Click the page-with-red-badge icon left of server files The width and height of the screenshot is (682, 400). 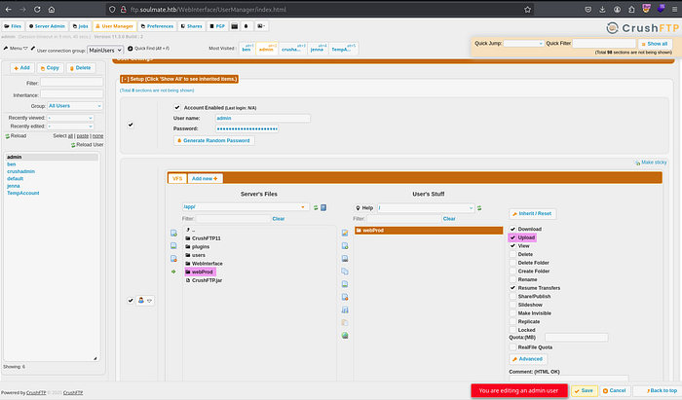click(x=173, y=259)
